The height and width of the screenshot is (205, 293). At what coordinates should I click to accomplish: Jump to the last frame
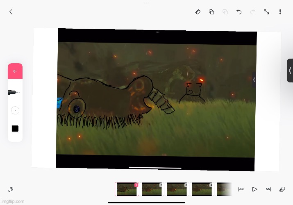point(268,189)
